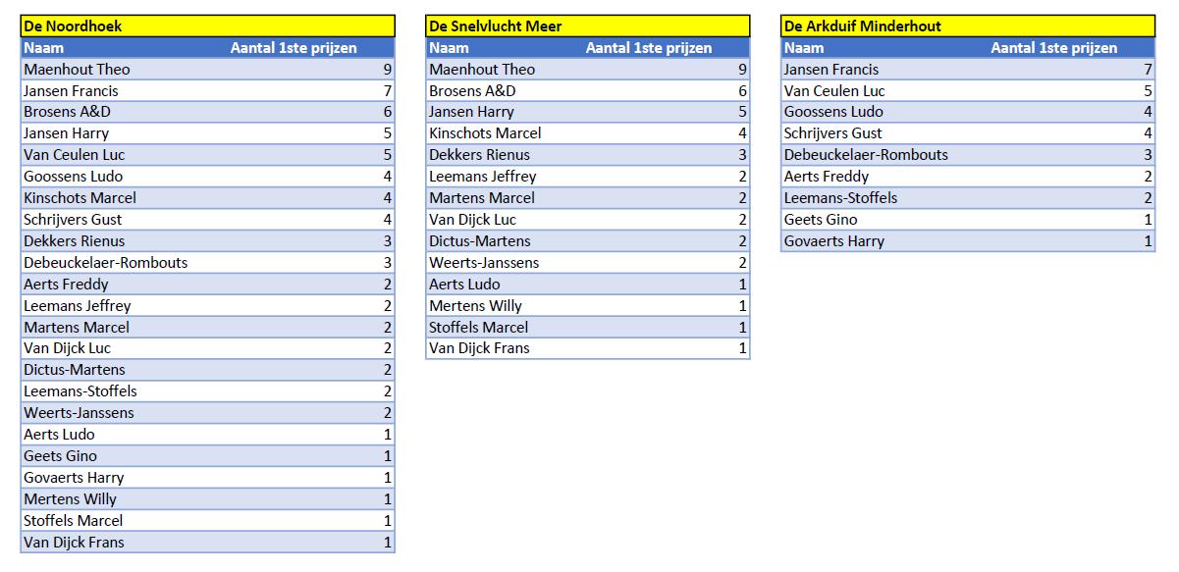Click the De Noordhoek table title
Screen dimensions: 1179x572
pos(74,26)
